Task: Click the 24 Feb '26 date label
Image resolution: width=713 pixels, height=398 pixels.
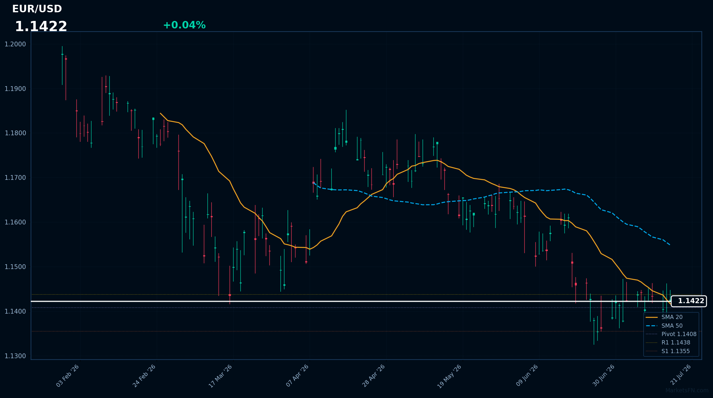Action: 144,376
